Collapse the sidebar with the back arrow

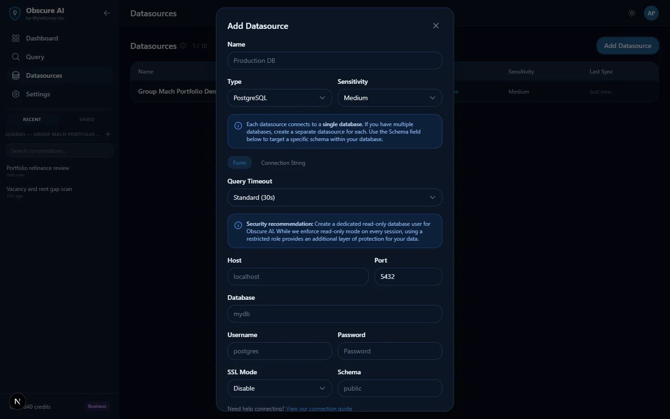[107, 13]
